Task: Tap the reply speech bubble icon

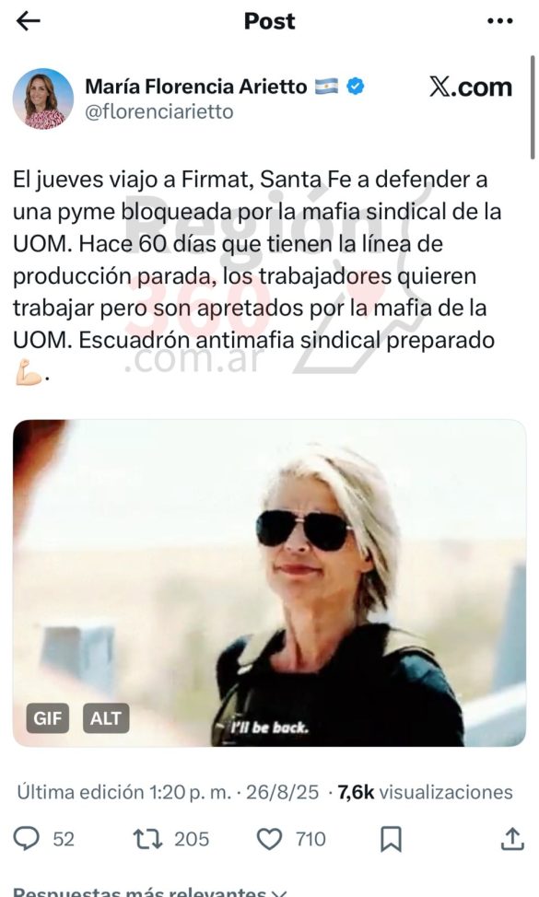Action: click(27, 839)
